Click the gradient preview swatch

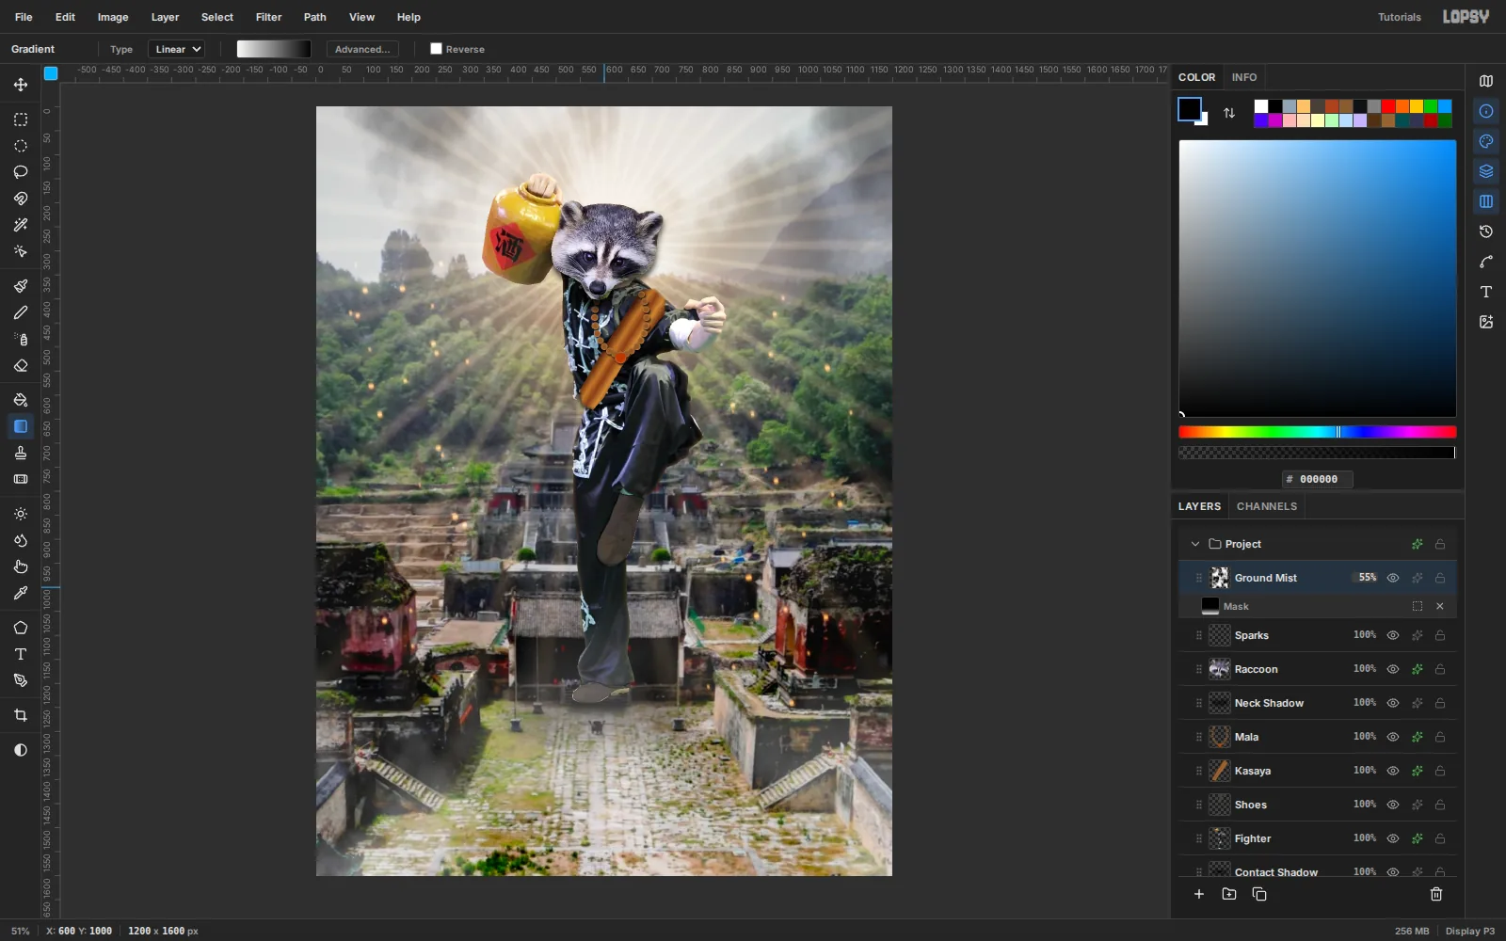pyautogui.click(x=274, y=49)
